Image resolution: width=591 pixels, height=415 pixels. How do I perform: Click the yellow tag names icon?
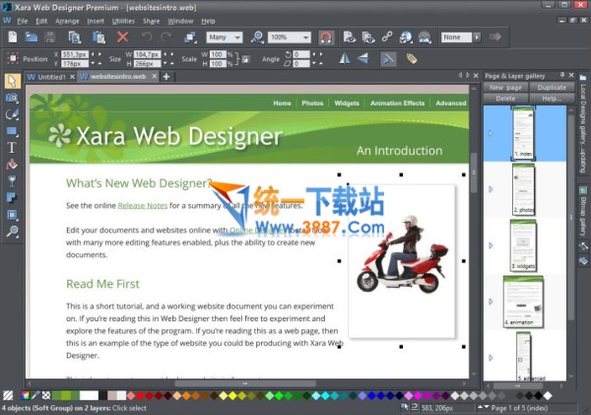pos(412,59)
